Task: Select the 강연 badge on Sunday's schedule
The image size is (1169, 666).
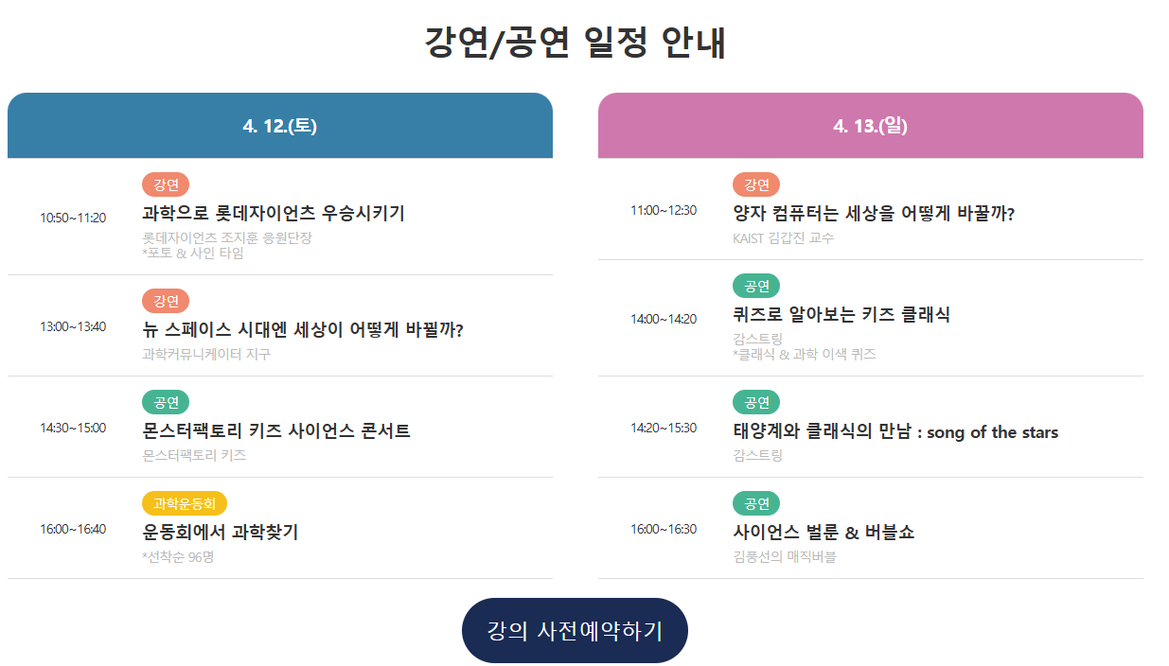Action: pyautogui.click(x=756, y=184)
